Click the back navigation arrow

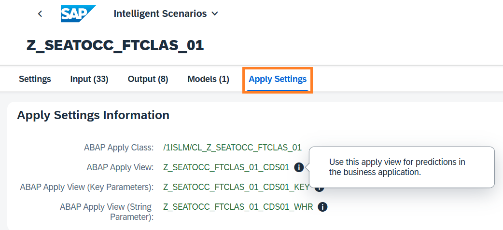pos(40,14)
